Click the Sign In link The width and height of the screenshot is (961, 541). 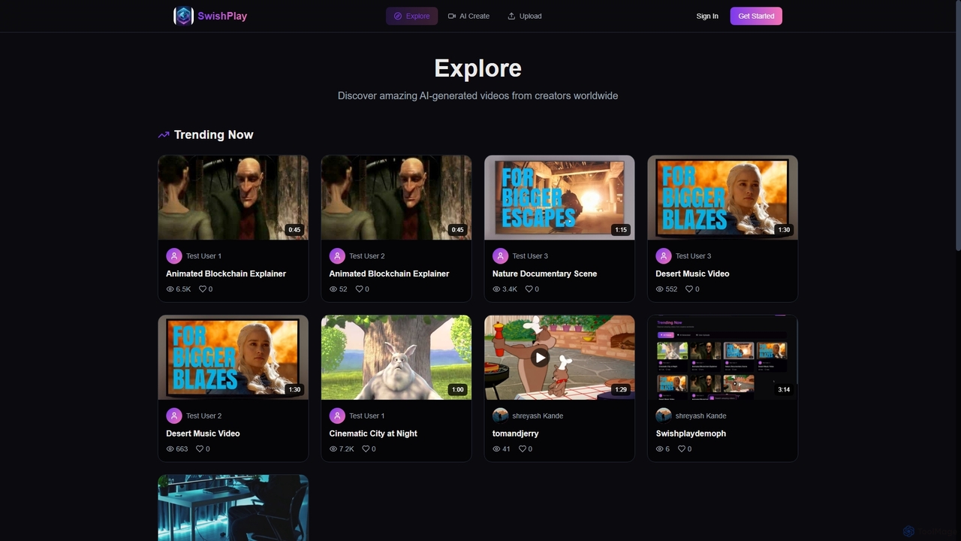pos(707,16)
